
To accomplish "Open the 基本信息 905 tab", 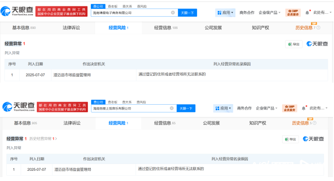I will coord(26,123).
